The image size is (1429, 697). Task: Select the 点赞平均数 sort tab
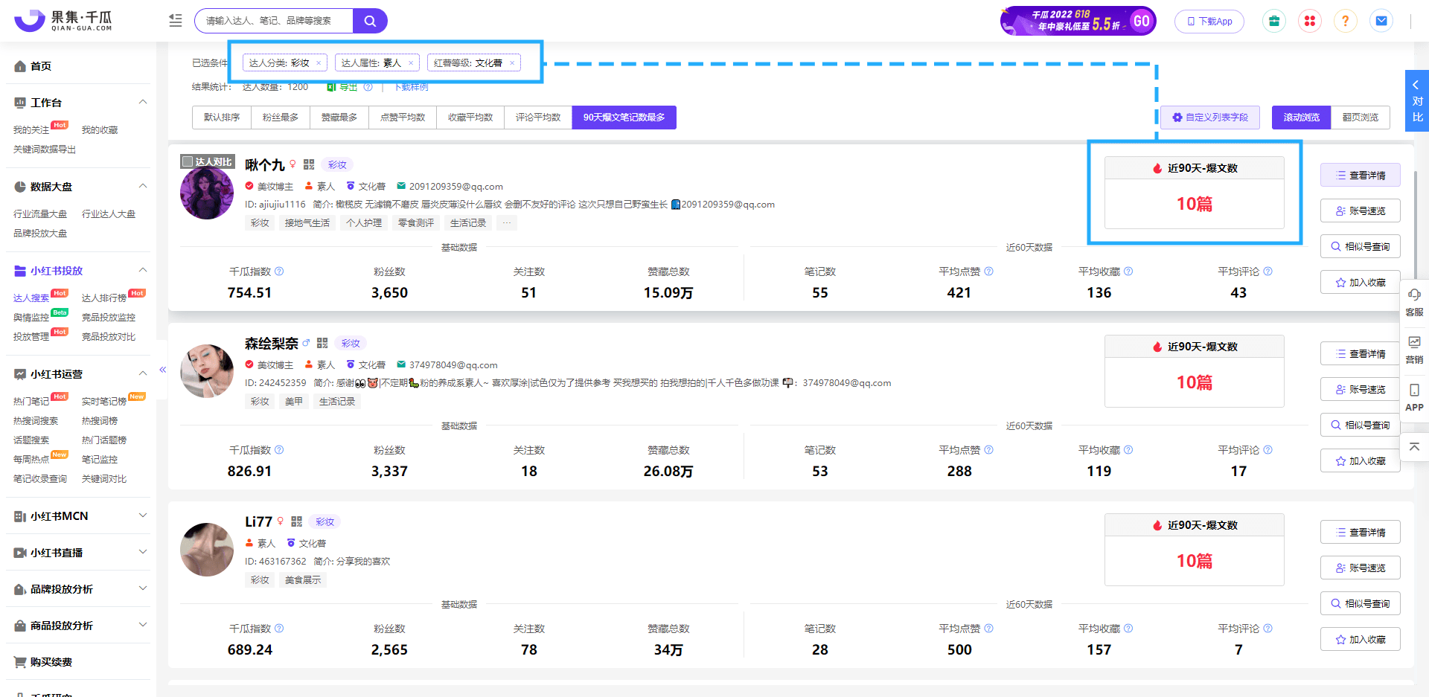click(x=403, y=118)
